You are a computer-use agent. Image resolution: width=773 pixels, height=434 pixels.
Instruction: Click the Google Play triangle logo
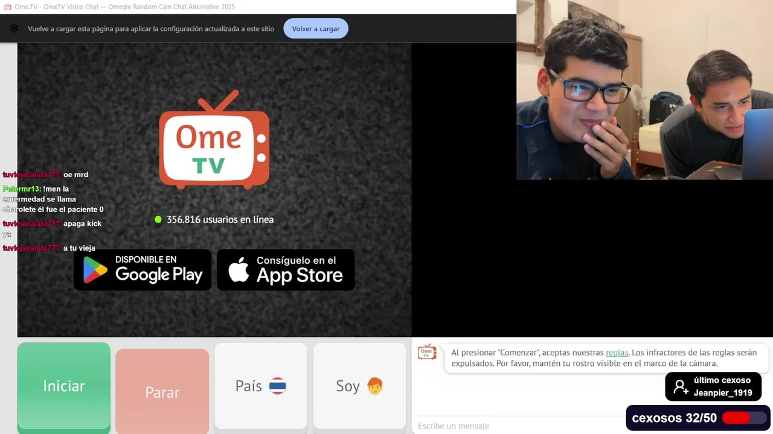tap(95, 270)
